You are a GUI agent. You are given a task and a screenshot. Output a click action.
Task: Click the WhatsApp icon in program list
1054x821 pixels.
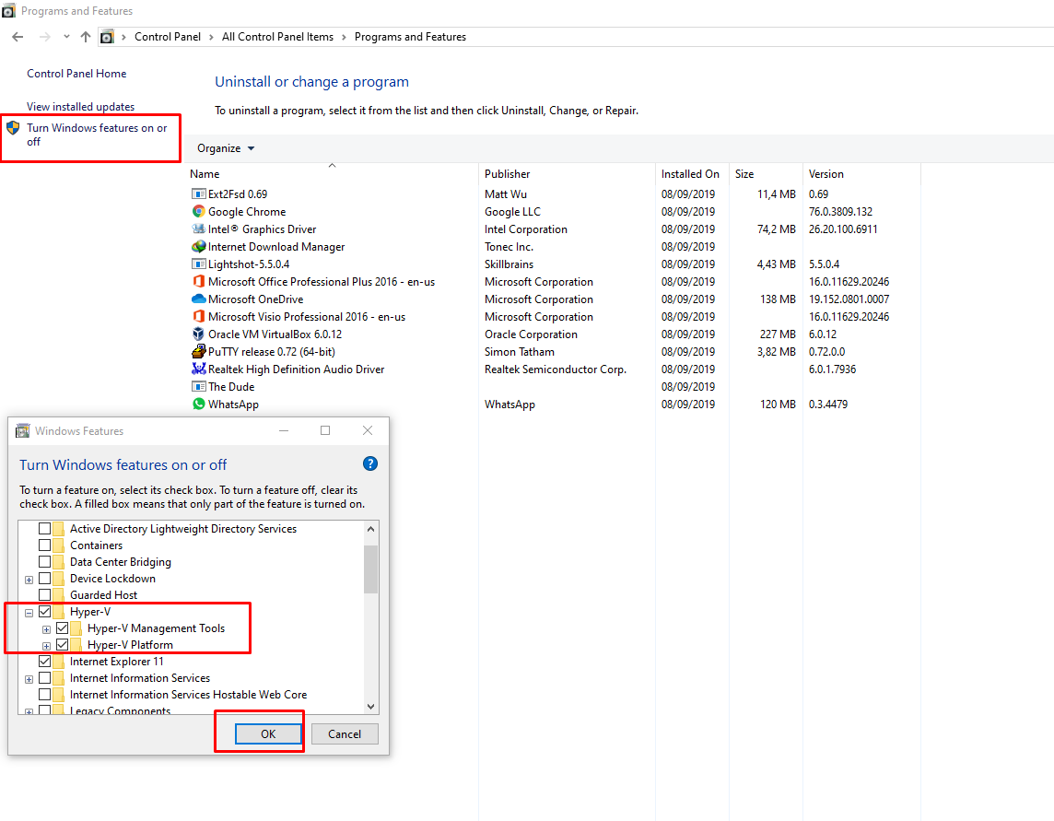click(198, 404)
